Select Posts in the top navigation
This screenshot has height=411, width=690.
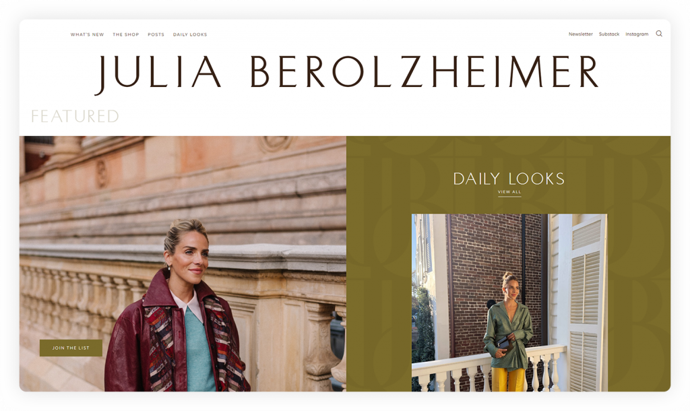pyautogui.click(x=156, y=34)
